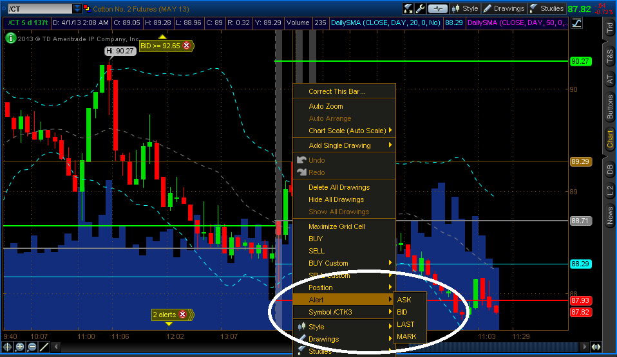
Task: Click BUY in the context menu
Action: (345, 239)
